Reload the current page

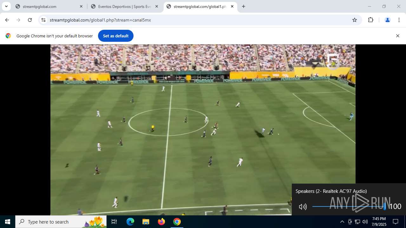[x=30, y=20]
